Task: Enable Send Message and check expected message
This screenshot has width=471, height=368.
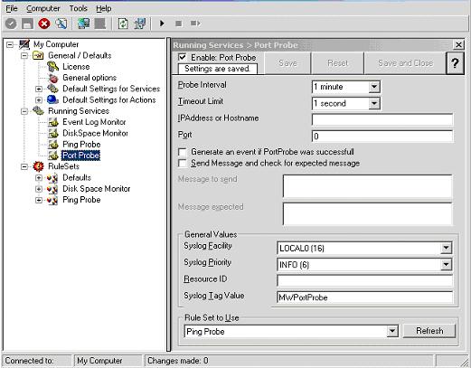Action: 183,163
